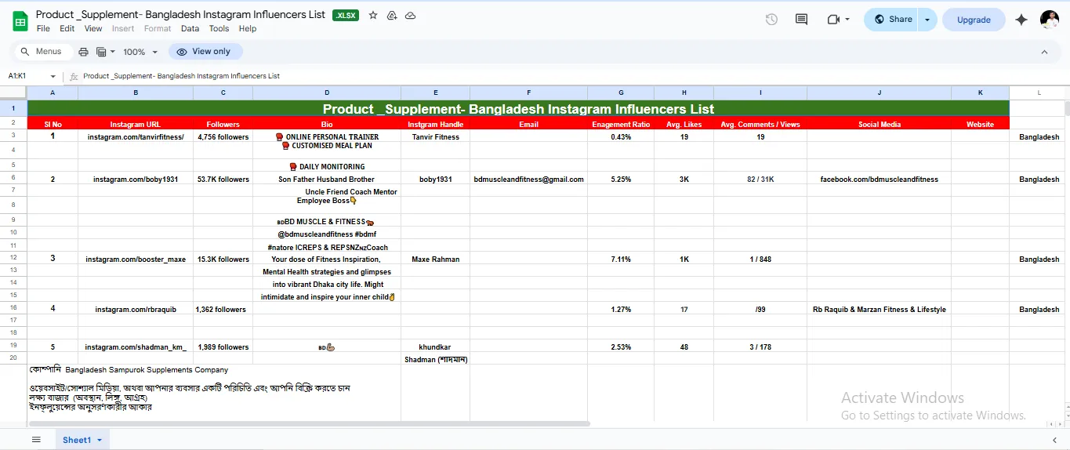Star this spreadsheet

tap(373, 16)
